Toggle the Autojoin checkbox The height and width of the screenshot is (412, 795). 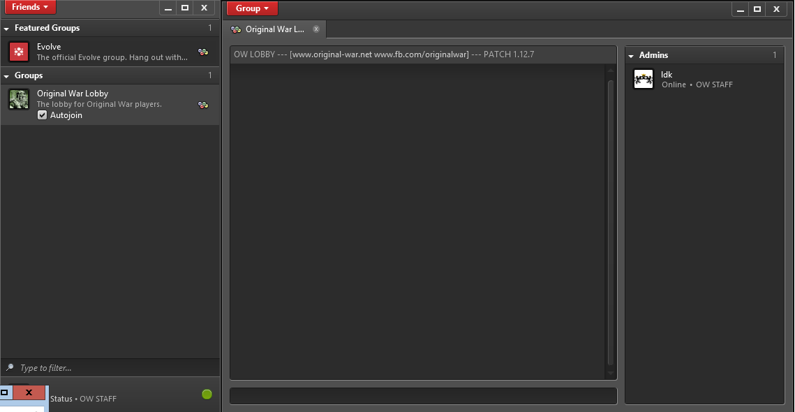pos(43,115)
